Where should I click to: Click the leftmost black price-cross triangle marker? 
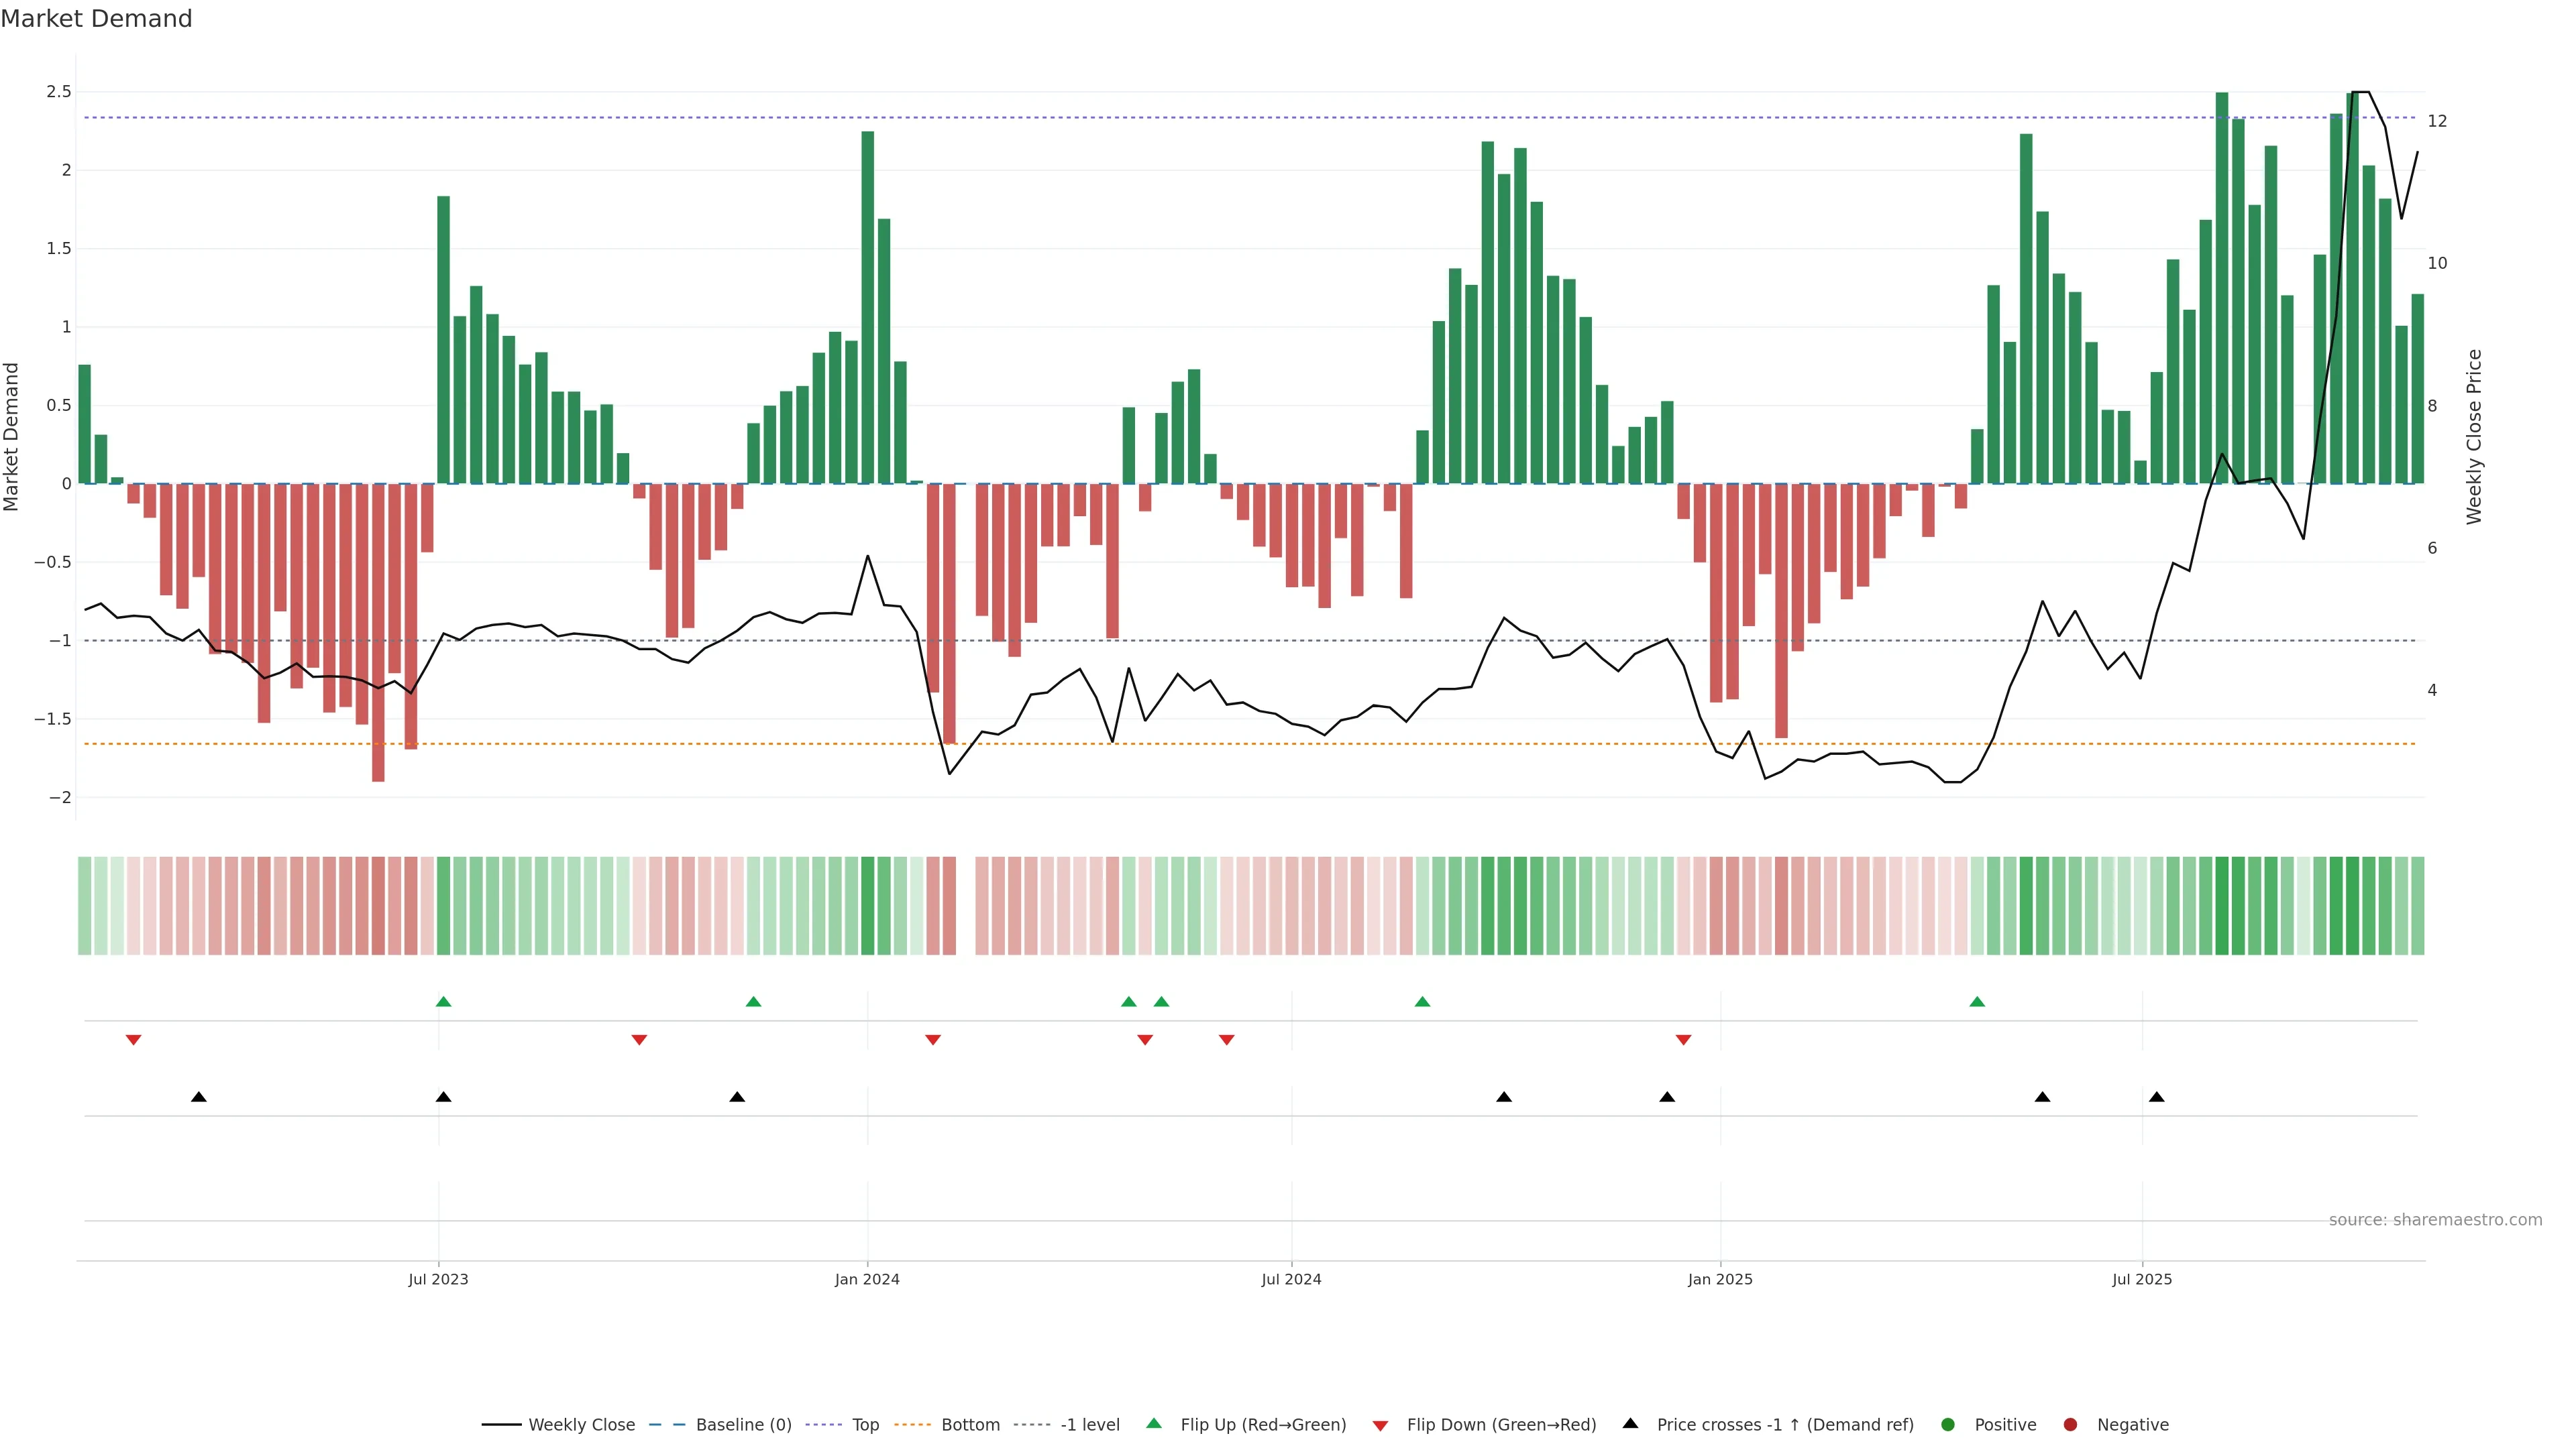point(199,1097)
